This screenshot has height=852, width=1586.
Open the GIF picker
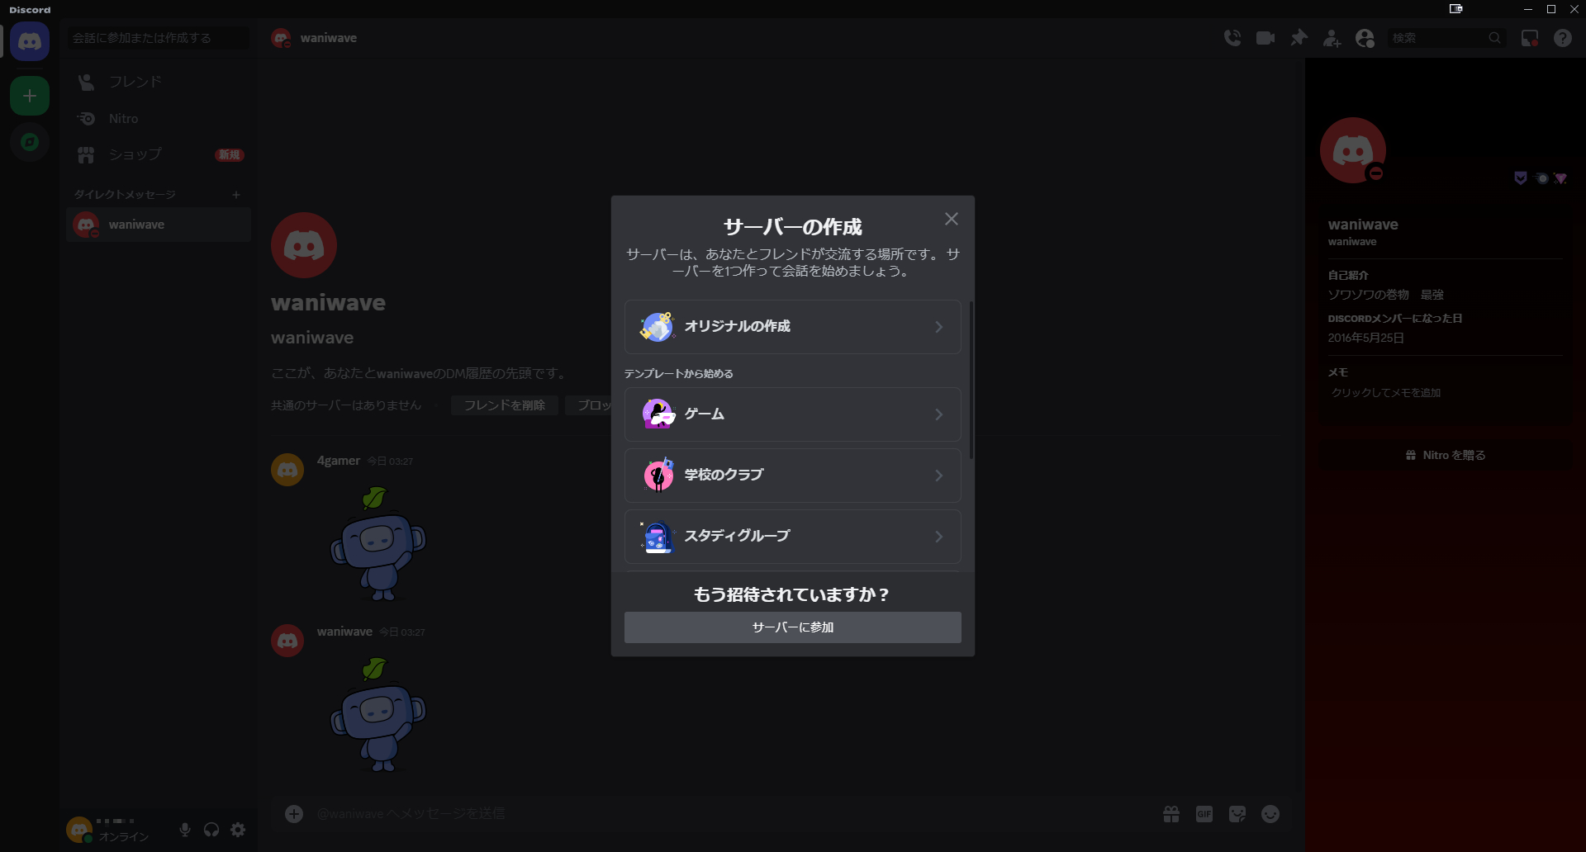[1204, 814]
